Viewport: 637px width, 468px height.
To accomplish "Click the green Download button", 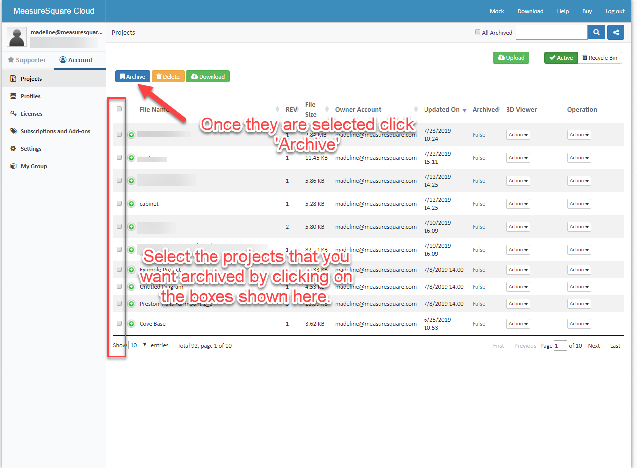I will click(x=208, y=76).
